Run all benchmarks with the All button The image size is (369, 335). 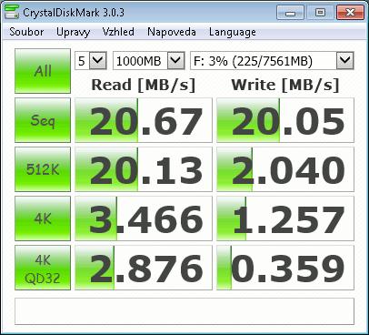43,71
